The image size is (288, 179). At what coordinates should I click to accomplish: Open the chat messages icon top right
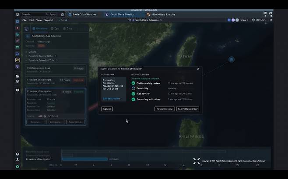(265, 14)
